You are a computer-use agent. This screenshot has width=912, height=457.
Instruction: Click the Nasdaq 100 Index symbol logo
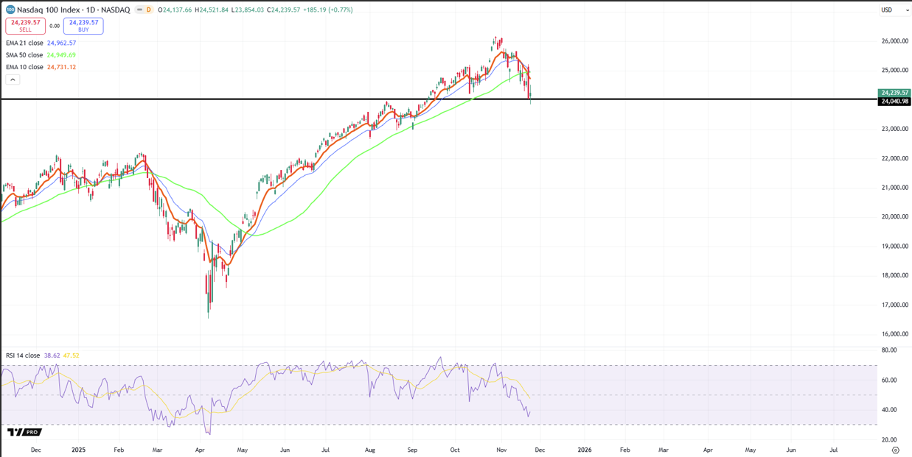pyautogui.click(x=10, y=10)
